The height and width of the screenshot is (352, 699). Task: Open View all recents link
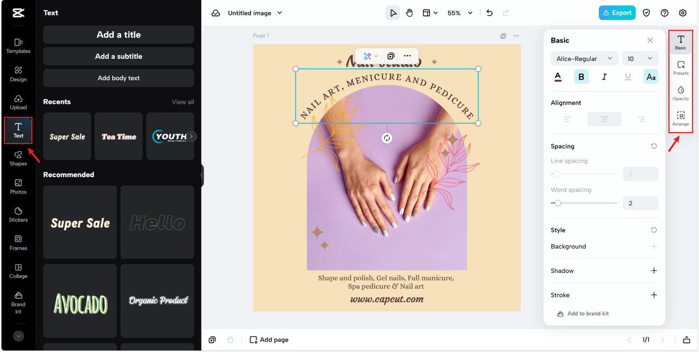pyautogui.click(x=183, y=102)
